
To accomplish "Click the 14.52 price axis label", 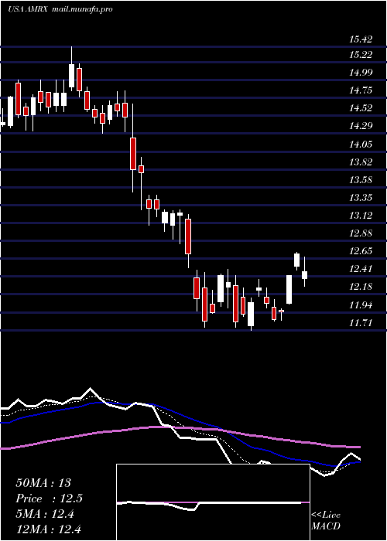I will coord(361,108).
